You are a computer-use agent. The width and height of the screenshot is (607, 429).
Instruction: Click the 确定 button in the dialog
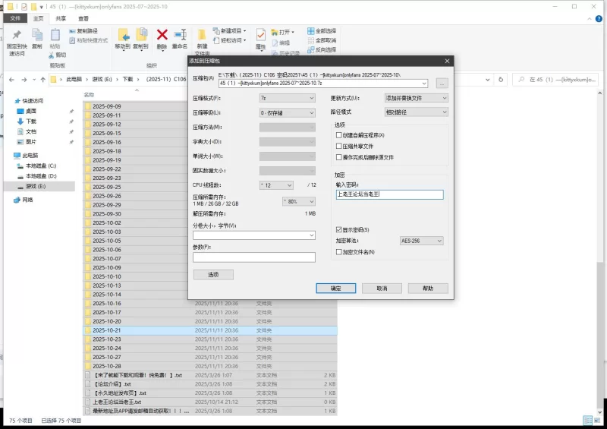(x=335, y=289)
